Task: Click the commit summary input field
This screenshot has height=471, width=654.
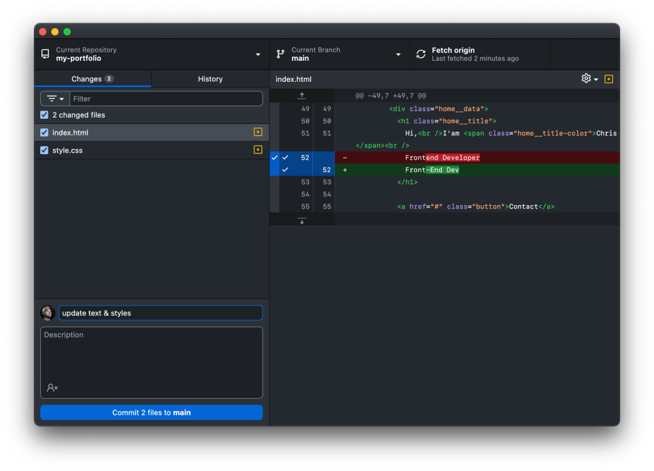Action: coord(160,313)
